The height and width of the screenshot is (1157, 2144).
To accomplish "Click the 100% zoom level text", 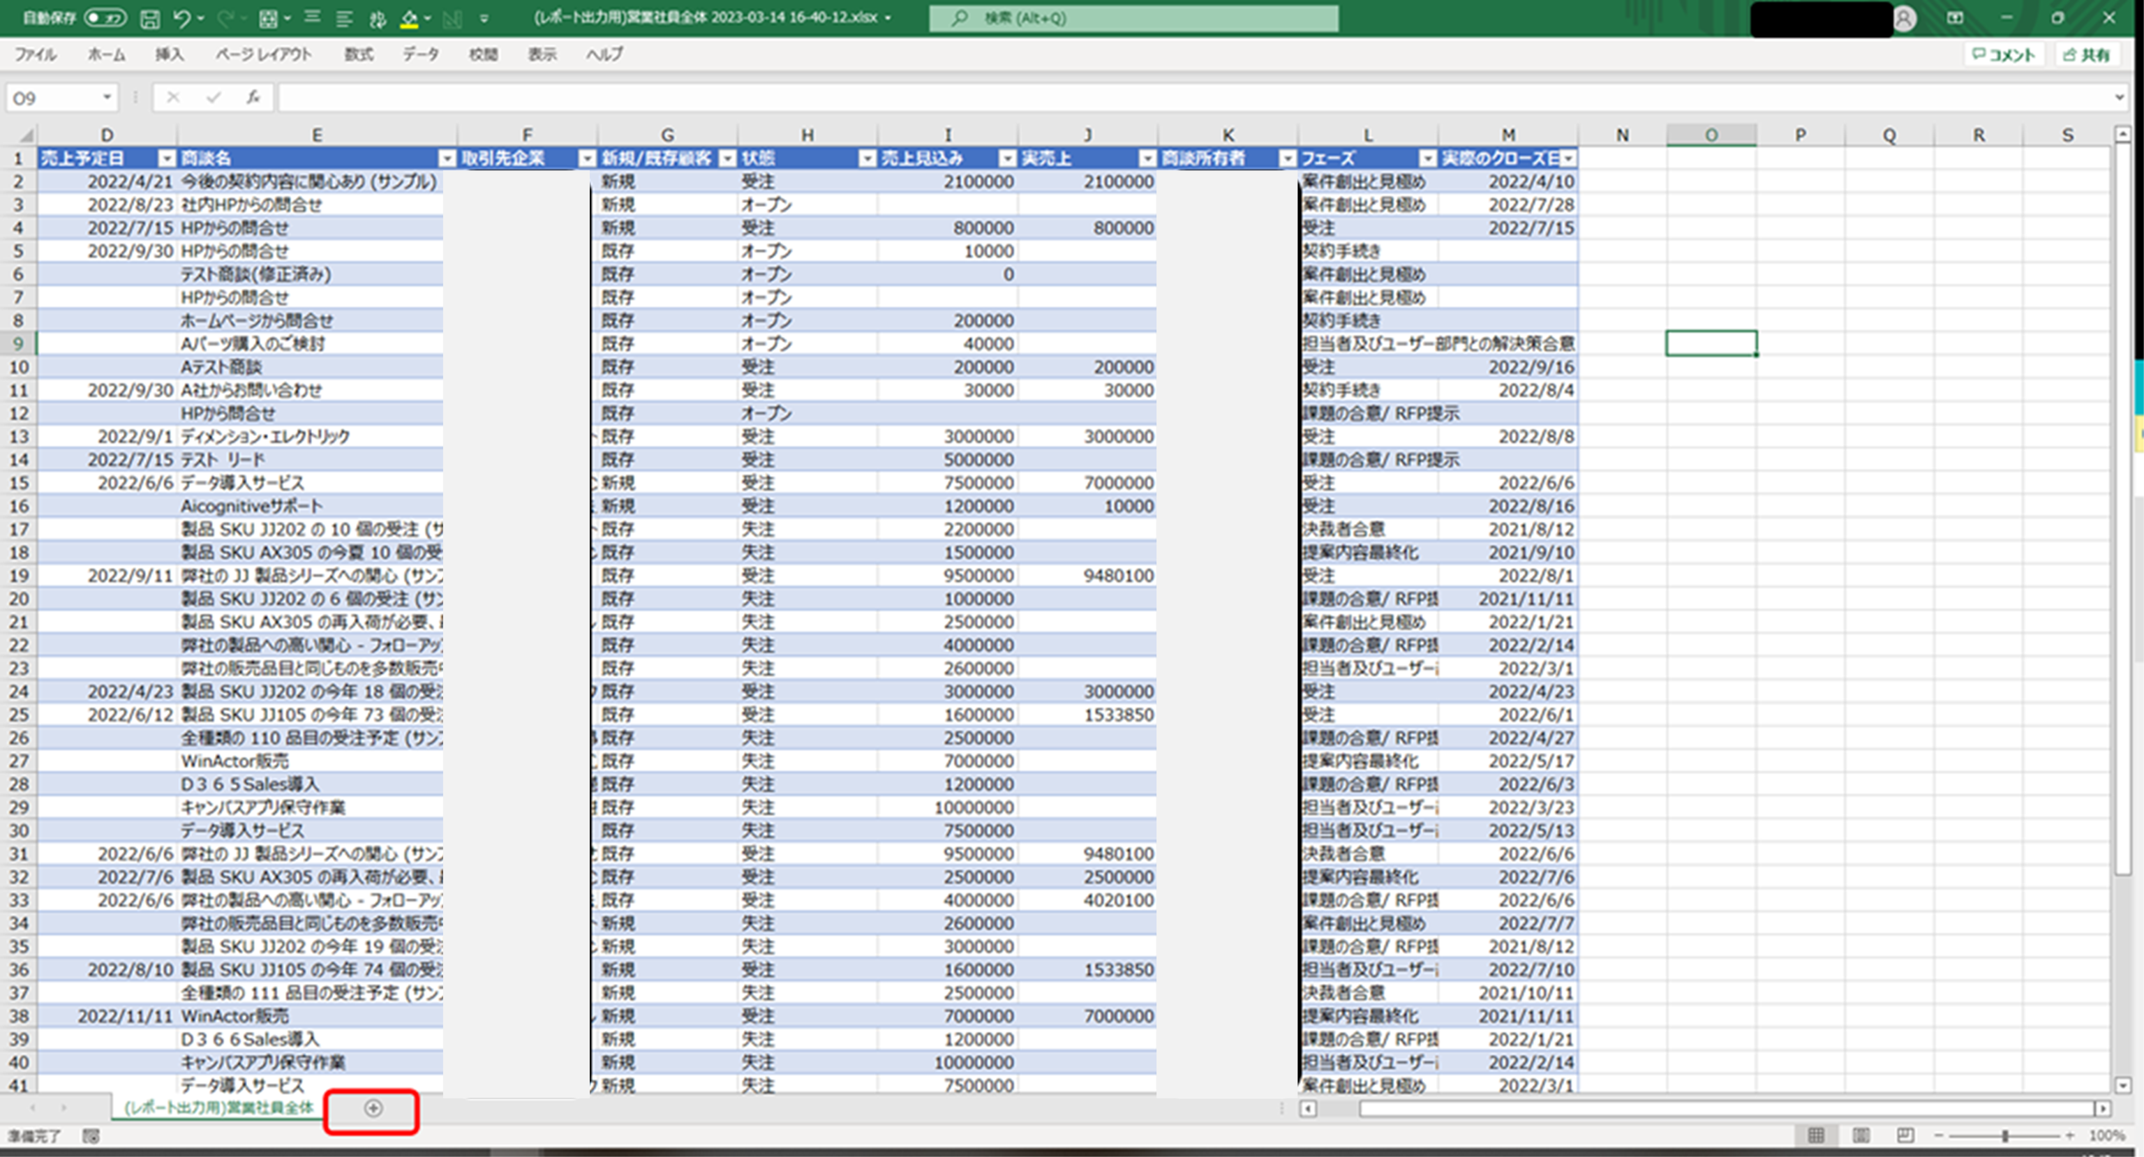I will click(x=2106, y=1135).
